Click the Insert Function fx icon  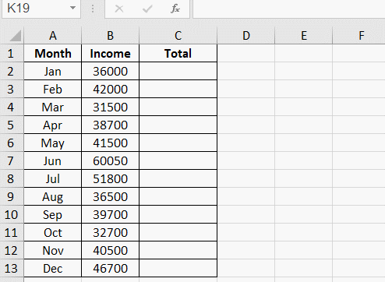click(175, 9)
